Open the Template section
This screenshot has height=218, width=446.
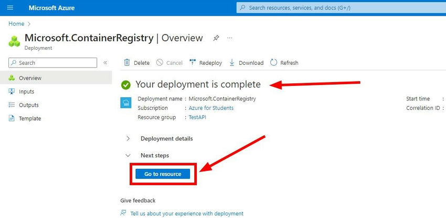coord(30,119)
